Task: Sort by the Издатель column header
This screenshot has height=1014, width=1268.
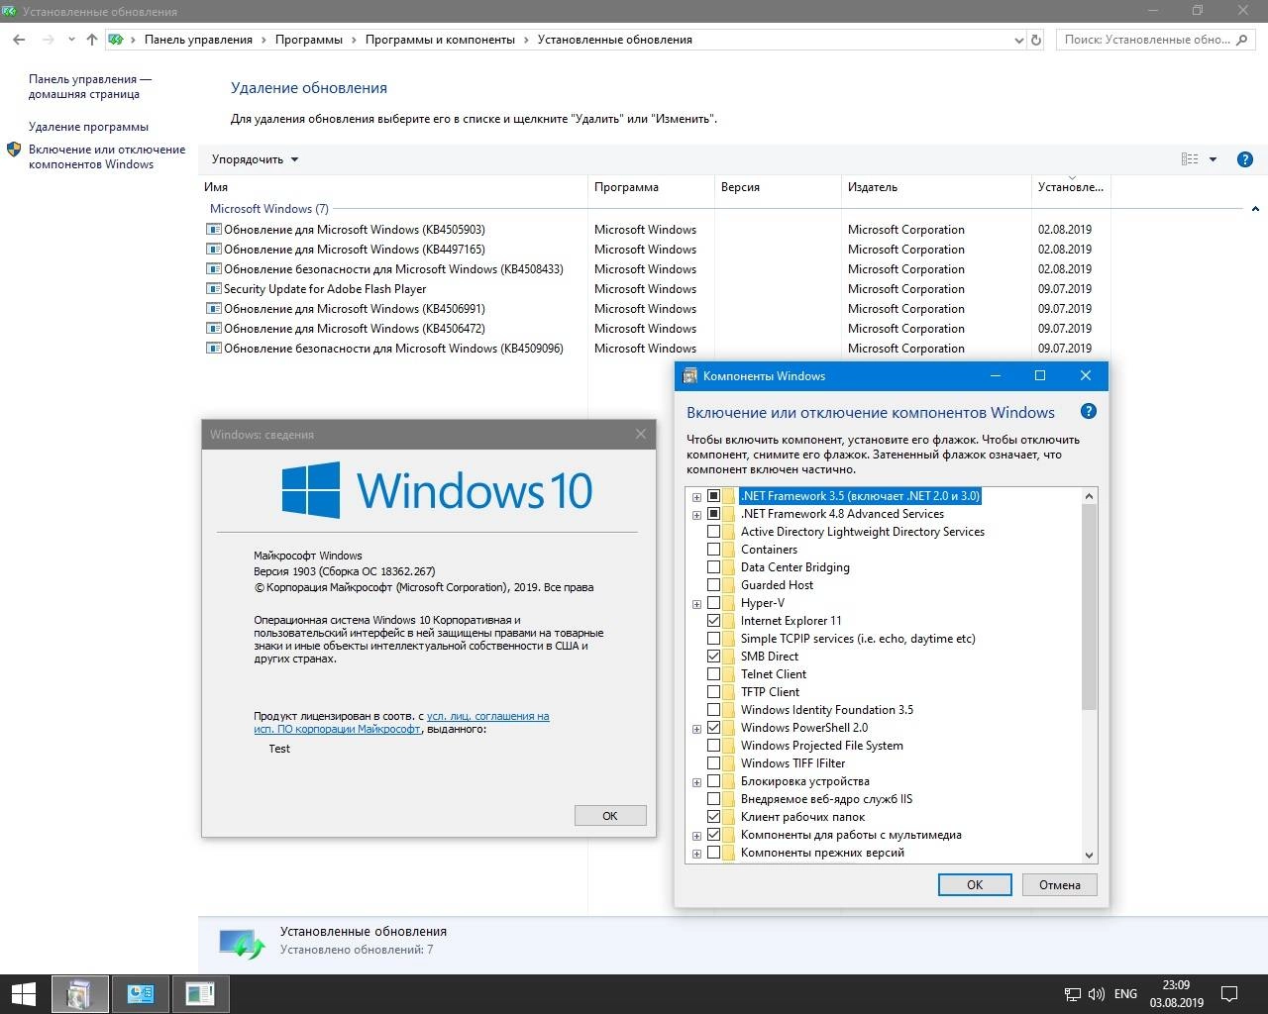Action: (x=936, y=187)
